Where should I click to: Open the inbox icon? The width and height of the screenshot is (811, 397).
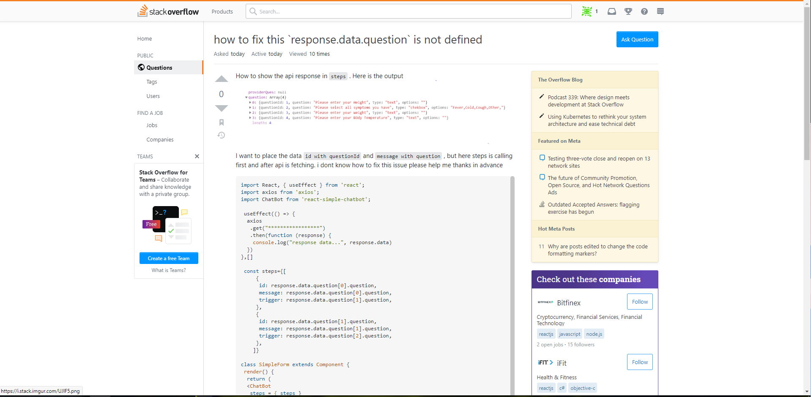pyautogui.click(x=611, y=11)
